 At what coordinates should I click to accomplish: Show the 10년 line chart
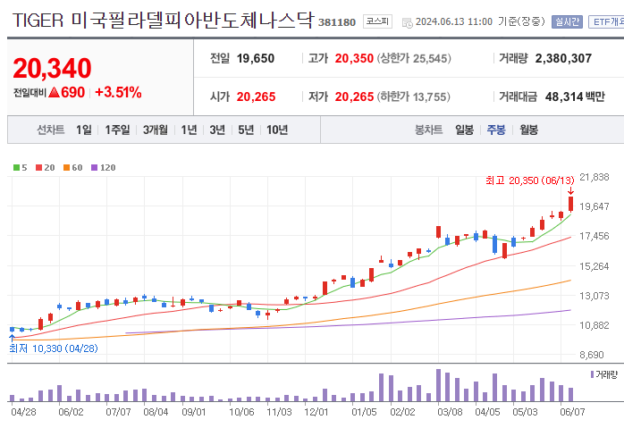coord(277,130)
